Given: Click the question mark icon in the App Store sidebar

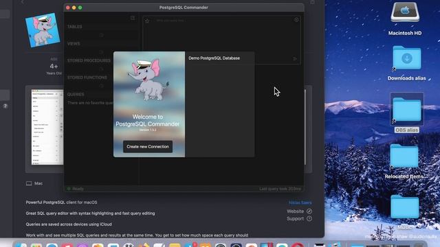Looking at the screenshot, I should click(5, 106).
